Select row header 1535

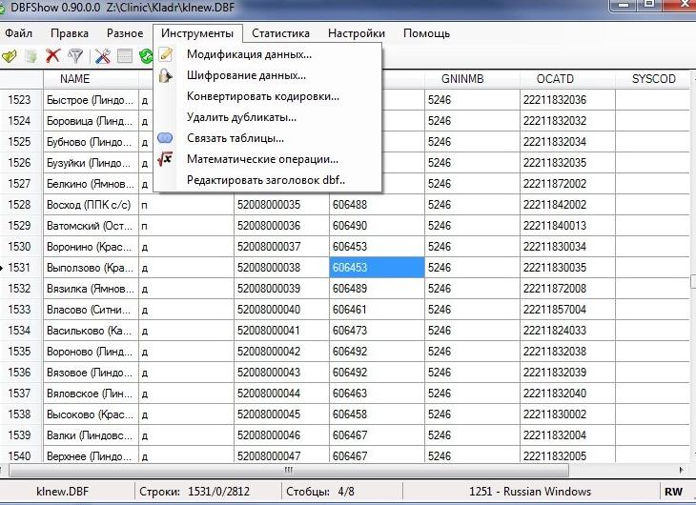(21, 352)
